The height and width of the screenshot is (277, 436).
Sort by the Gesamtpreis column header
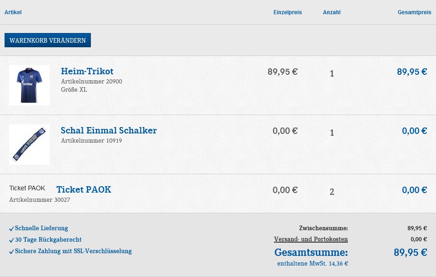coord(414,12)
